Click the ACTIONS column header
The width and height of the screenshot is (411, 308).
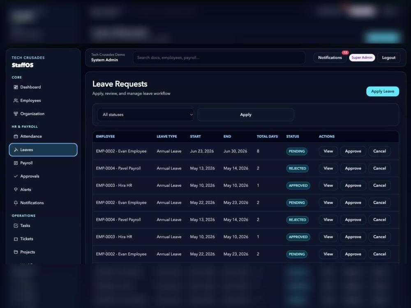point(327,136)
